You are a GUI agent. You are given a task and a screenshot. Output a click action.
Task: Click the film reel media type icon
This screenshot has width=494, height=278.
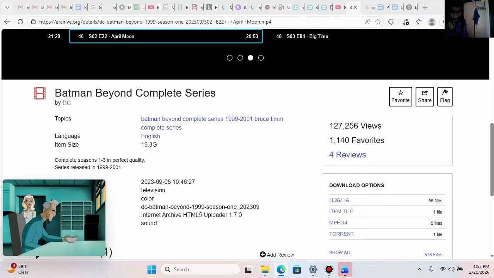tap(40, 93)
